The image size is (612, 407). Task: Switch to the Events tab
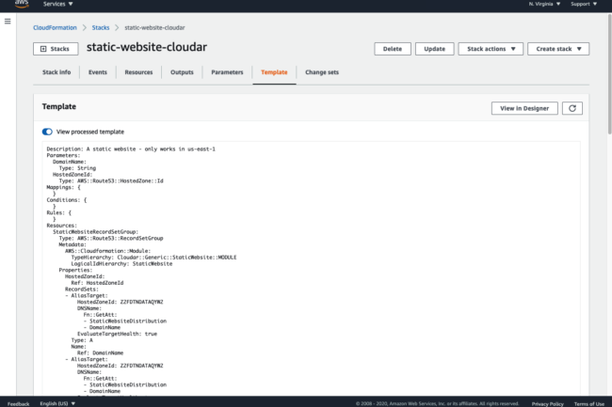click(x=98, y=72)
